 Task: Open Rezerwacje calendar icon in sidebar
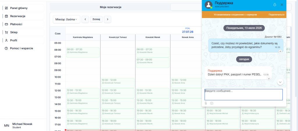pos(6,16)
